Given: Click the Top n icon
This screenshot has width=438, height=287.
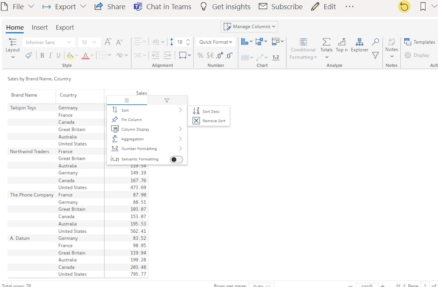Looking at the screenshot, I should click(342, 45).
